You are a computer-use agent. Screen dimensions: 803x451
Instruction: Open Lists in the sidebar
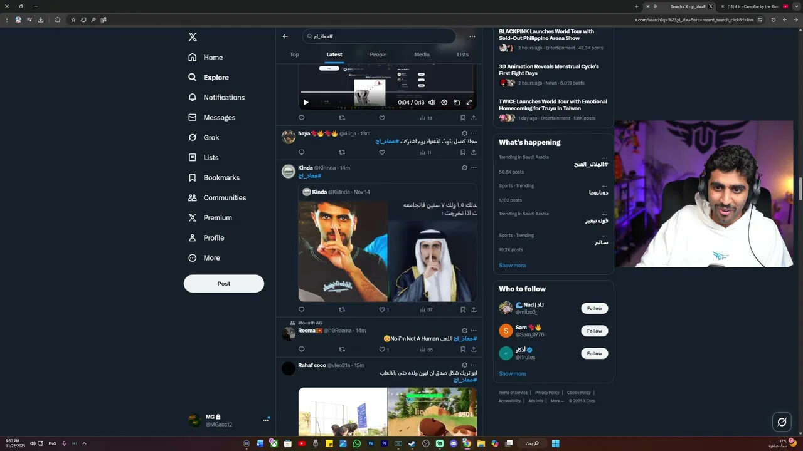click(203, 157)
